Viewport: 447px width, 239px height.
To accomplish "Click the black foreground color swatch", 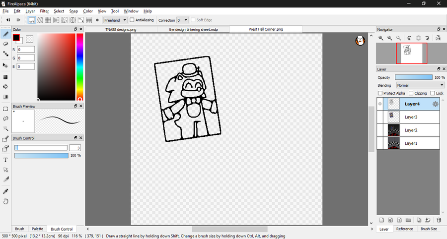I will click(16, 38).
